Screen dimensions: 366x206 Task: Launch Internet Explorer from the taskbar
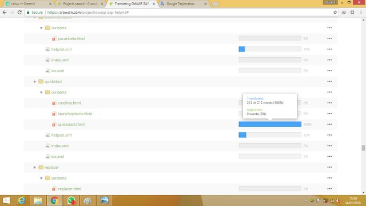(22, 200)
